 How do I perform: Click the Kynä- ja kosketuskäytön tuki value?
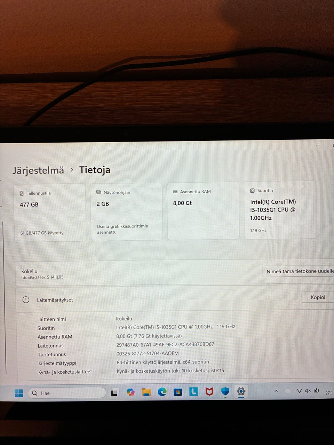pyautogui.click(x=170, y=371)
